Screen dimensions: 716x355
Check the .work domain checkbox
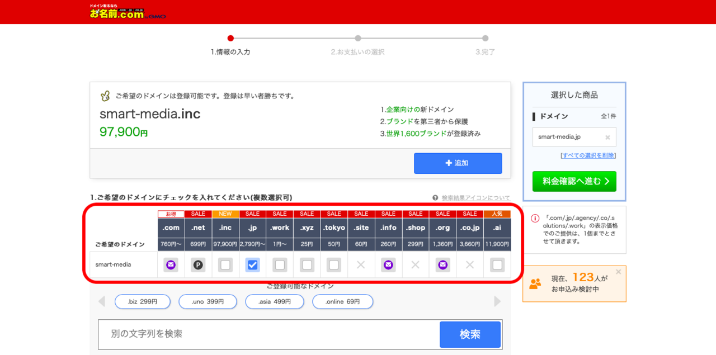[x=280, y=265]
